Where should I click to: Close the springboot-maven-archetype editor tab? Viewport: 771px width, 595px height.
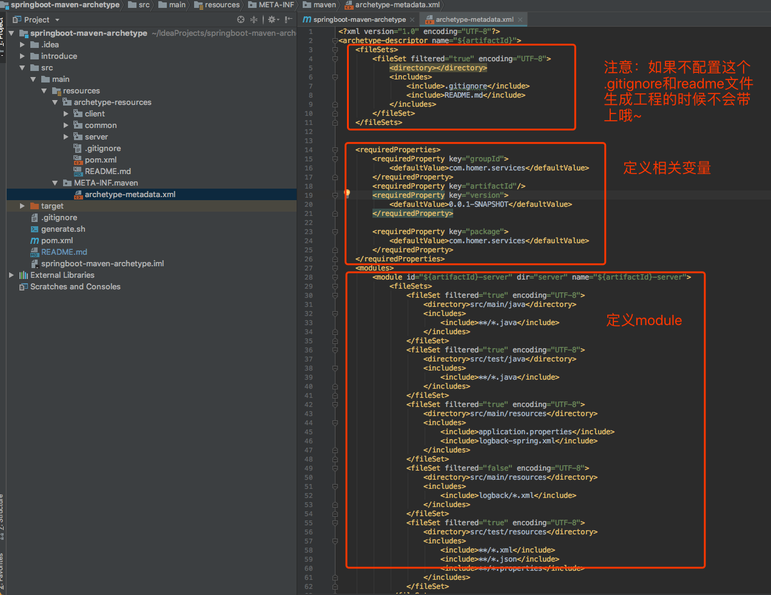(x=412, y=19)
